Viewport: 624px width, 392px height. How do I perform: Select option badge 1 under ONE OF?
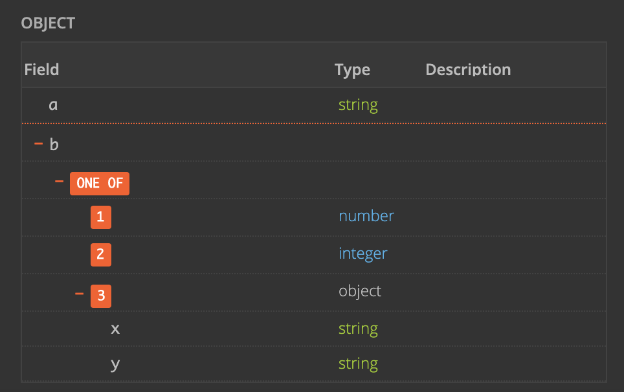pos(101,217)
